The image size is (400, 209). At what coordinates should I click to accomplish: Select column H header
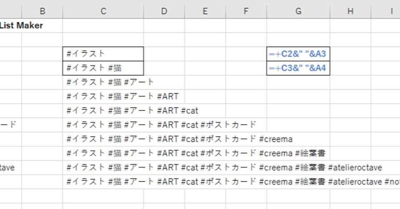350,12
